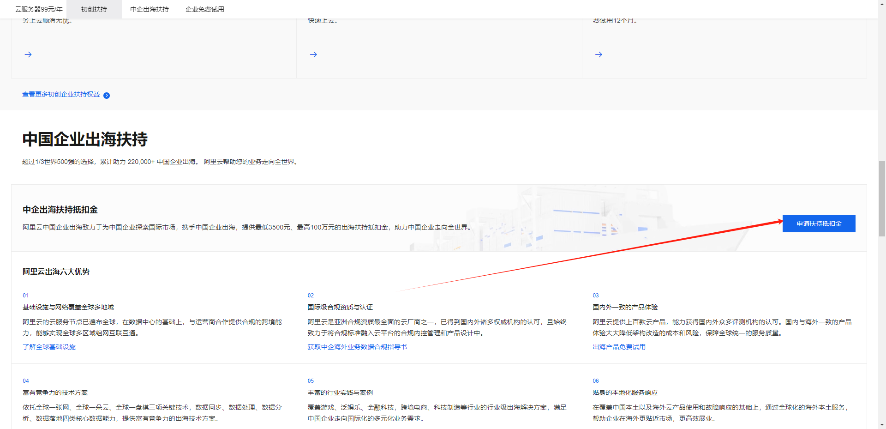Click the 申请扶持抵扣金 button

(x=819, y=224)
